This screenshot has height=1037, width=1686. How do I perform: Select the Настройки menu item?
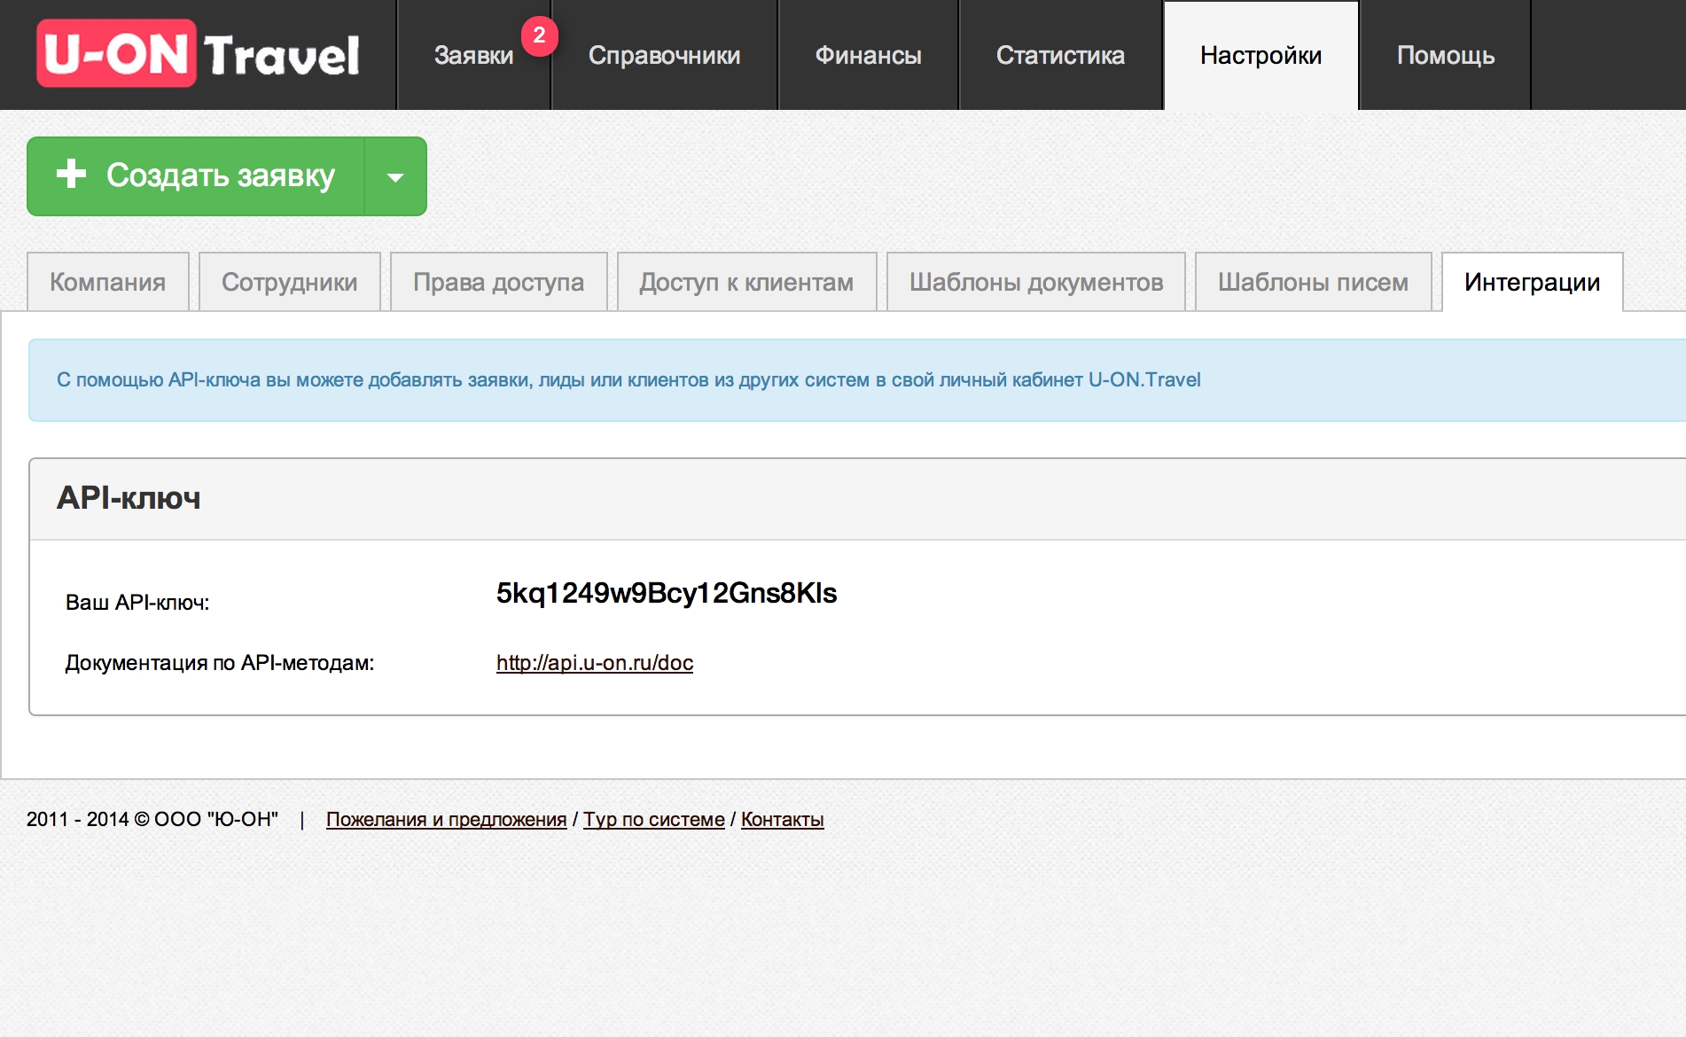click(x=1261, y=56)
